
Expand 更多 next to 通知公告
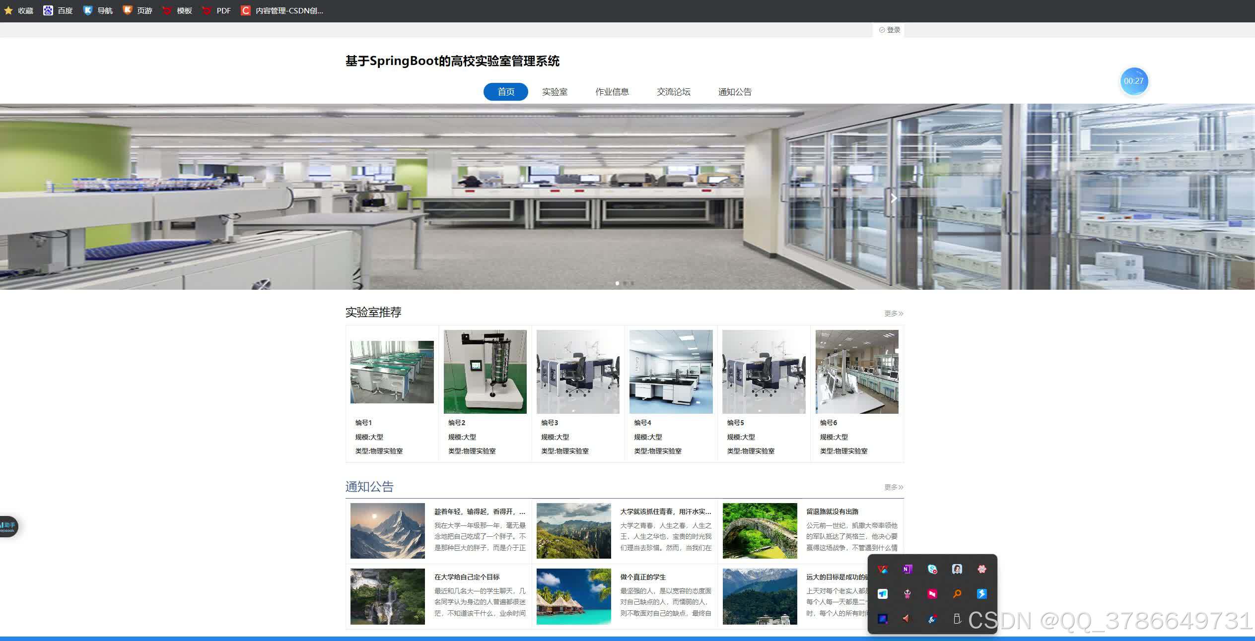(893, 487)
